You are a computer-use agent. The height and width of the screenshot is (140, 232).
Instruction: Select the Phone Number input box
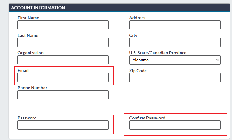point(63,95)
